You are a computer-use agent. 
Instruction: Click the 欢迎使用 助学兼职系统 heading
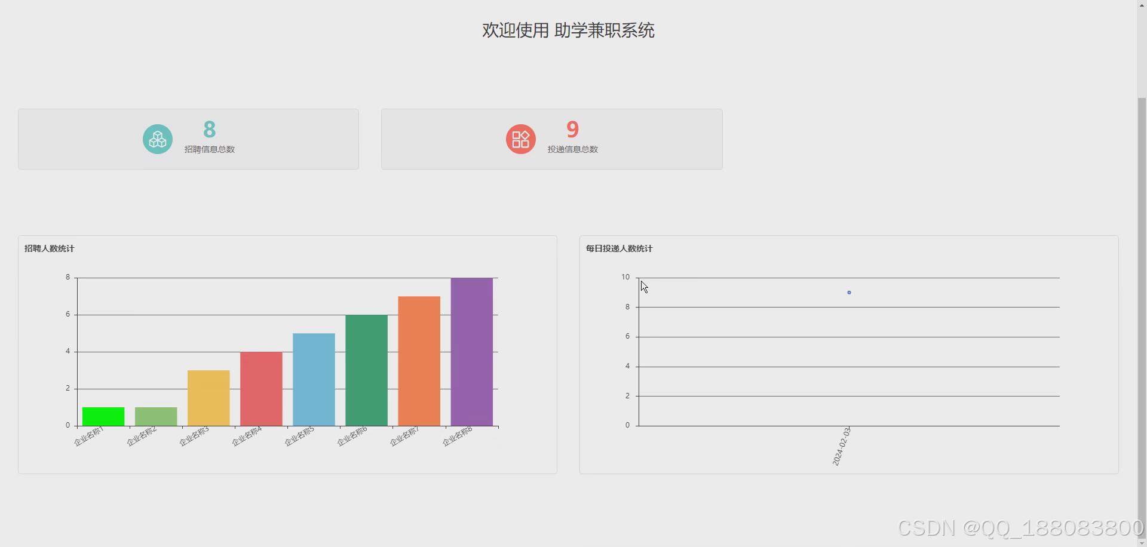pos(568,30)
